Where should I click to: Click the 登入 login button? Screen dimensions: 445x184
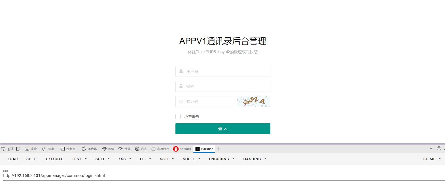click(223, 129)
